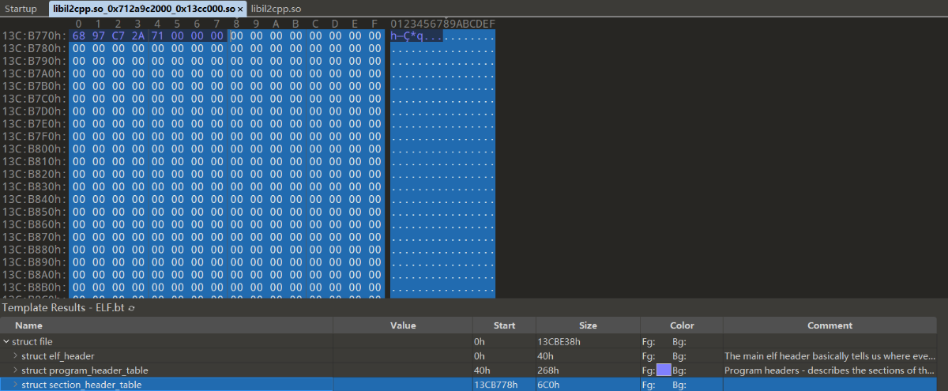This screenshot has width=948, height=391.
Task: Click the 0123456789ABCDEF ASCII column header
Action: 442,24
